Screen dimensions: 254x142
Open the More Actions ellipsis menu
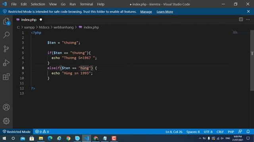248,20
